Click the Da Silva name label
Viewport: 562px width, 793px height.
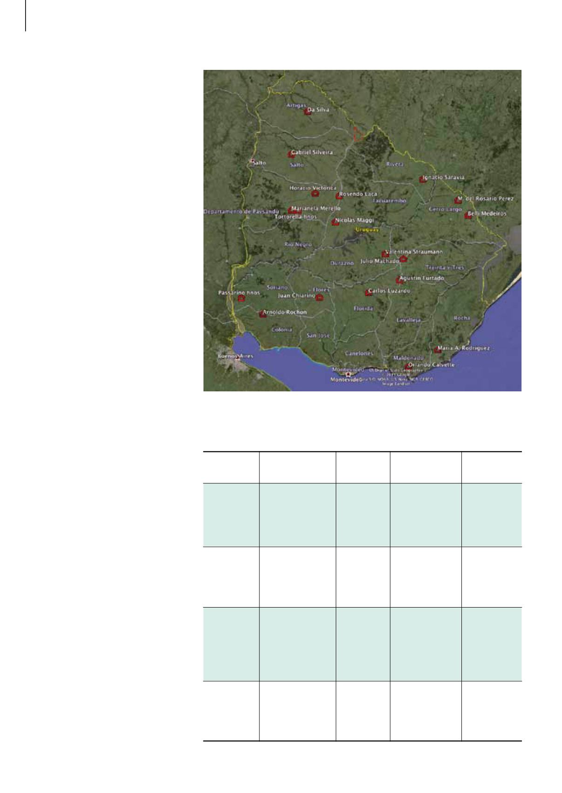coord(318,110)
